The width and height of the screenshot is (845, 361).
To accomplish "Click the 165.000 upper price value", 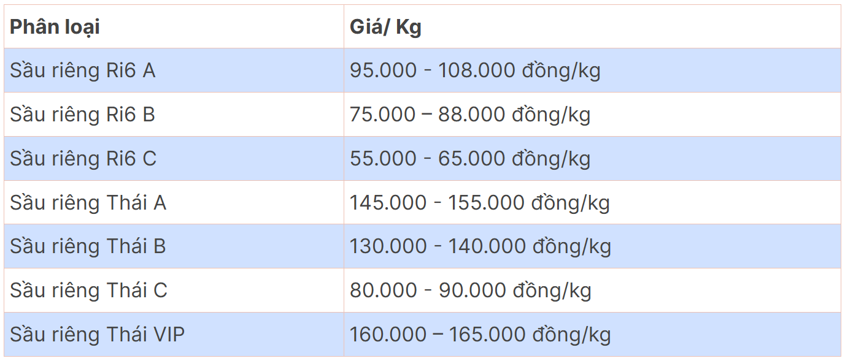I will pos(487,334).
